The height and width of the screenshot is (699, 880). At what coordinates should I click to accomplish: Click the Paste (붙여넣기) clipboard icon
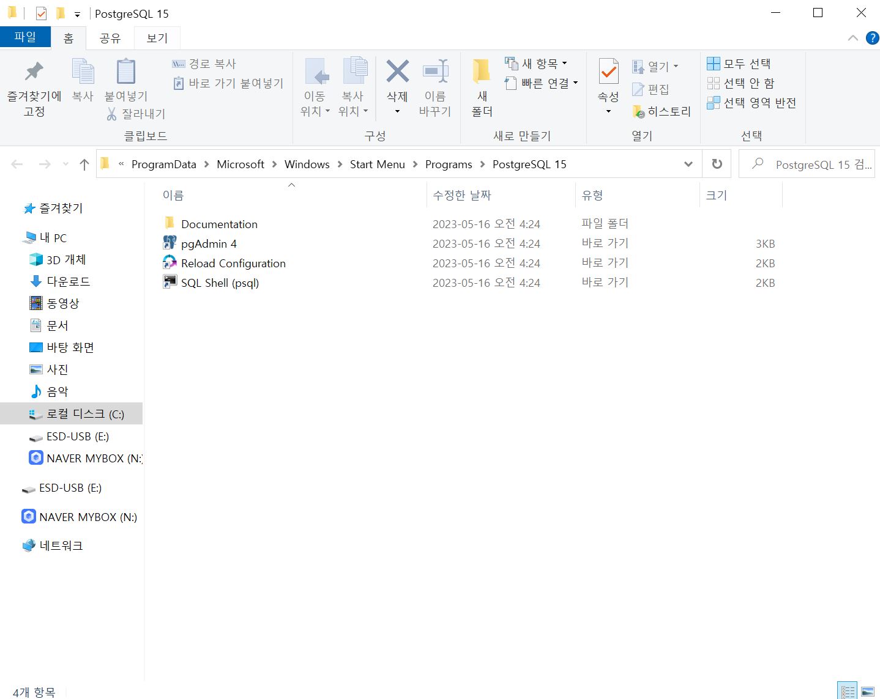click(x=125, y=72)
